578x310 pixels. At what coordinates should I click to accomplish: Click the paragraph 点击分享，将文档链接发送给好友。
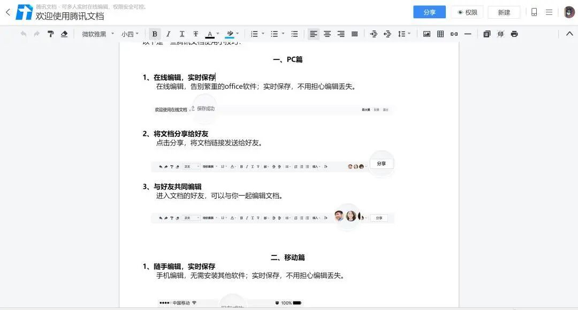pyautogui.click(x=210, y=143)
